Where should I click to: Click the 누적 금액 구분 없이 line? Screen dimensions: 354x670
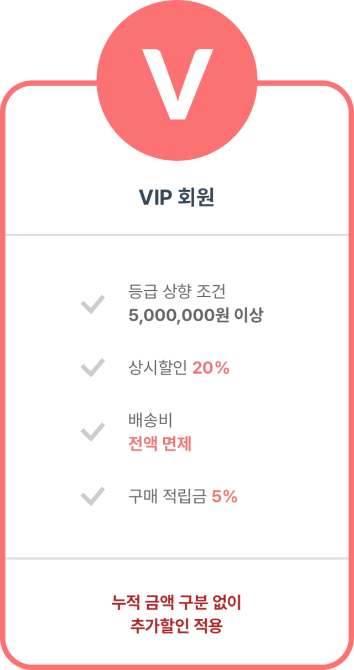point(177,603)
